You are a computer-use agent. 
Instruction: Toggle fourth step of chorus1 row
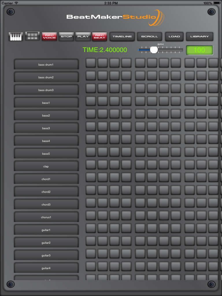tap(127, 216)
